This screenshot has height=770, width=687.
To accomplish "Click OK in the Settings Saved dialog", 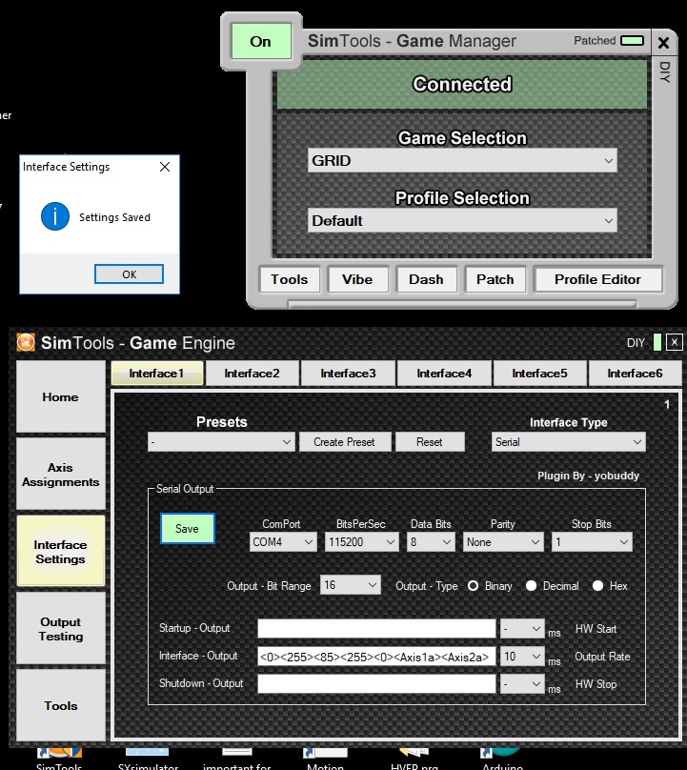I will pos(130,274).
